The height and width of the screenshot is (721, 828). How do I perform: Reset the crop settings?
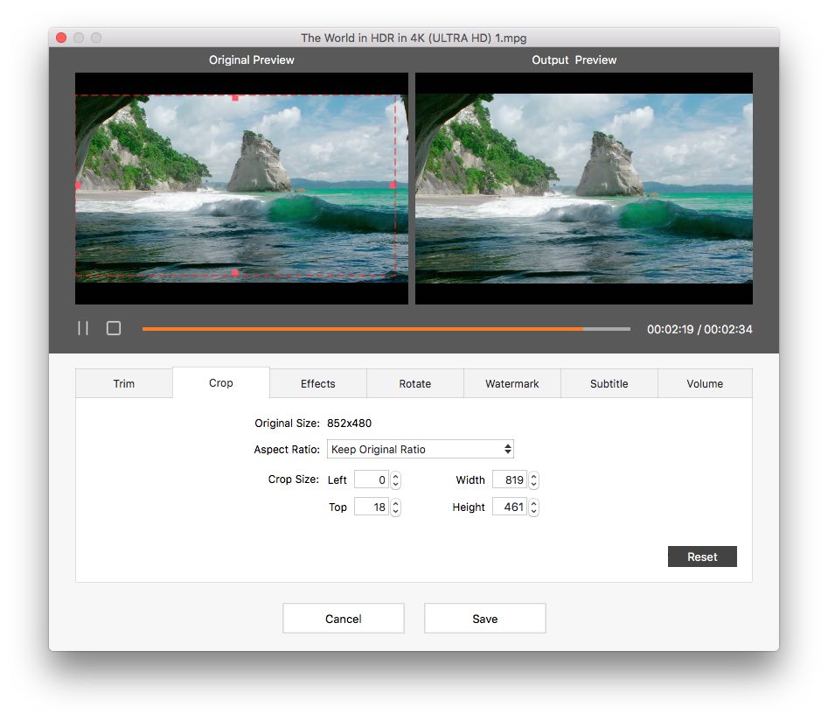702,556
